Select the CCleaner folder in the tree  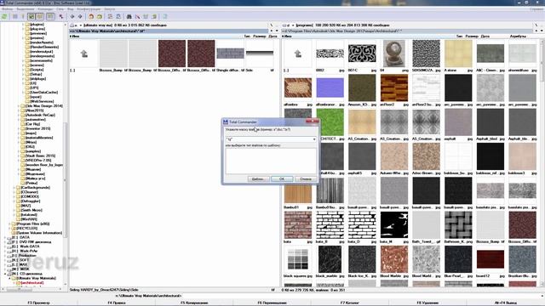click(x=30, y=192)
